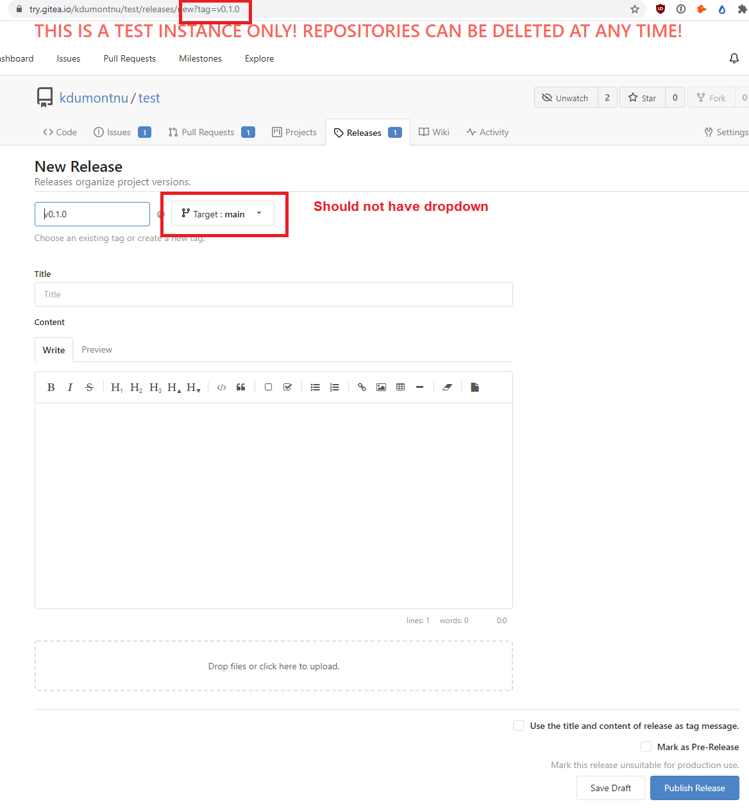Insert blockquote with quote icon
749x811 pixels.
(241, 387)
